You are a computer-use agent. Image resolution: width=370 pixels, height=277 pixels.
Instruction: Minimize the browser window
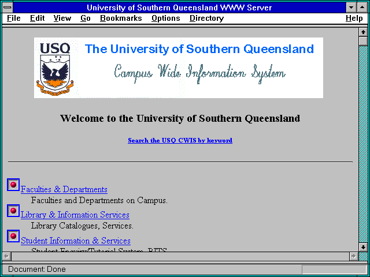[351, 8]
